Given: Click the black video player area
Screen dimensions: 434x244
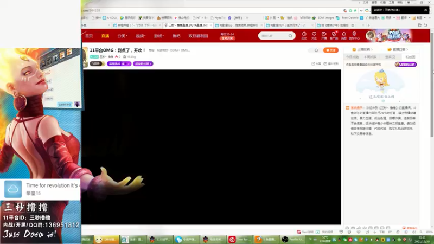Looking at the screenshot, I should (x=212, y=147).
